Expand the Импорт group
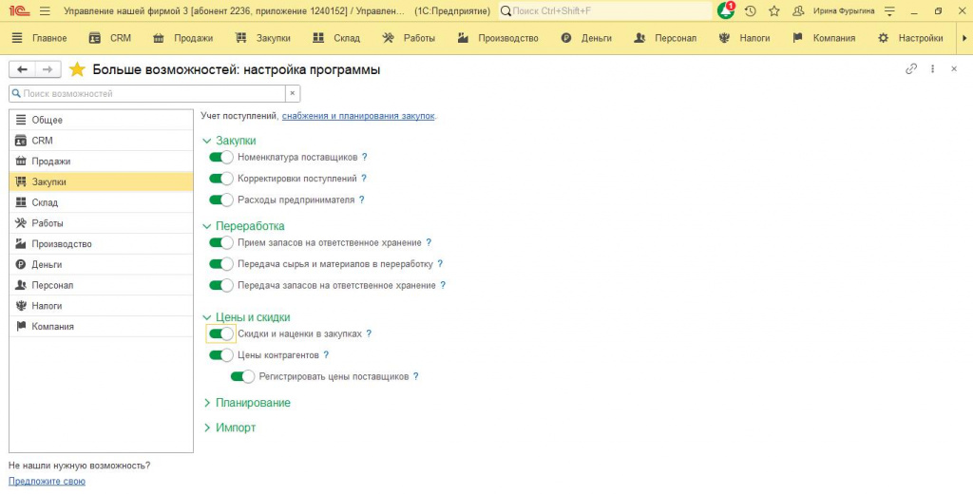Image resolution: width=973 pixels, height=495 pixels. [207, 428]
